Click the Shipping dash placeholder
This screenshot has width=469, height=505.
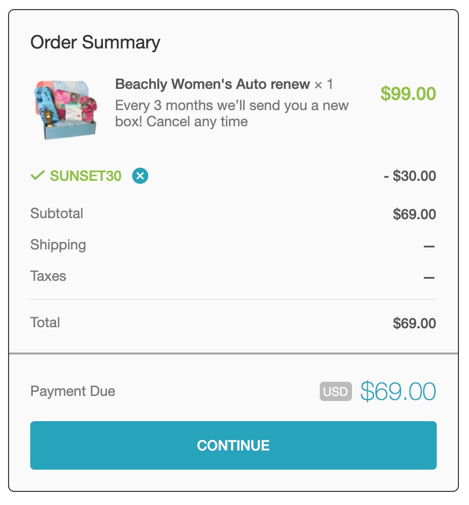pos(429,246)
